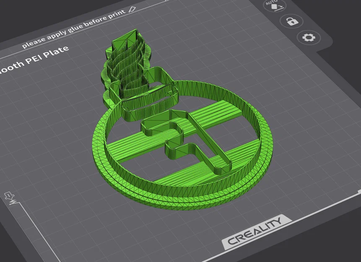Toggle the plate lock icon
Viewport: 361px width, 262px height.
pos(292,21)
